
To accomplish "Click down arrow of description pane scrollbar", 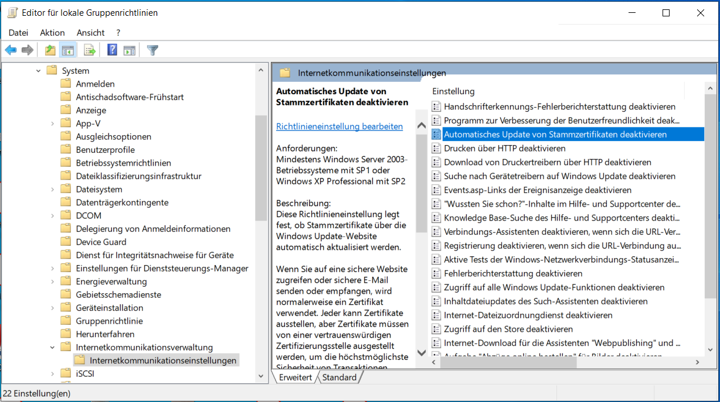I will (422, 352).
